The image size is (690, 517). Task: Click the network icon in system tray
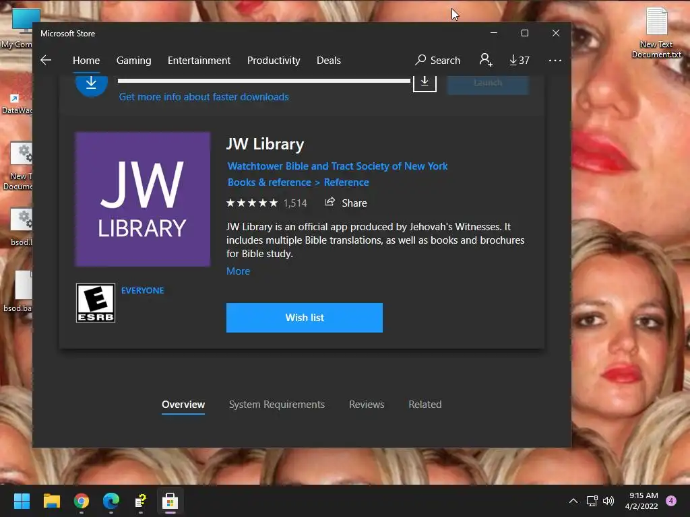592,501
